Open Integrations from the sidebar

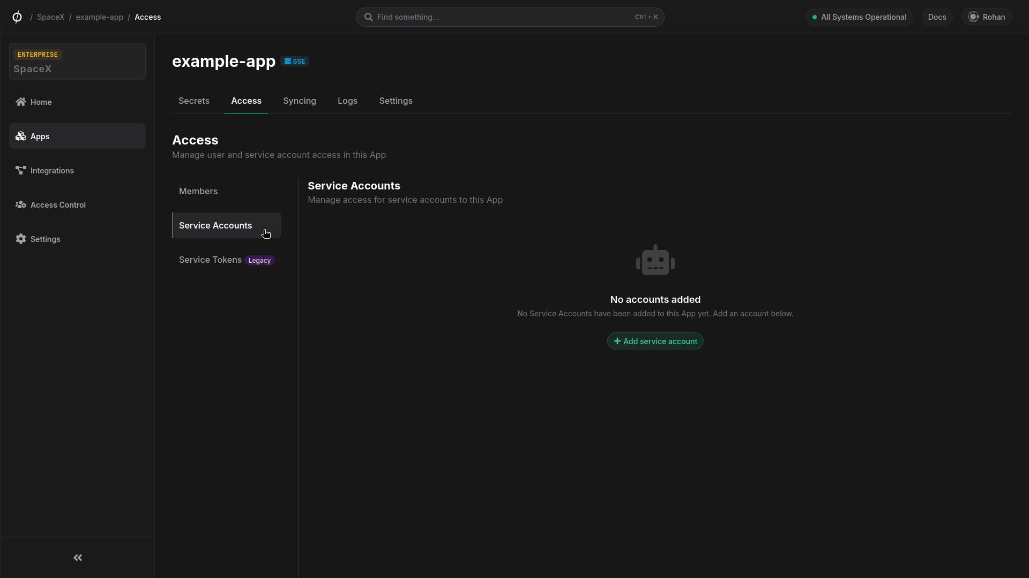52,170
